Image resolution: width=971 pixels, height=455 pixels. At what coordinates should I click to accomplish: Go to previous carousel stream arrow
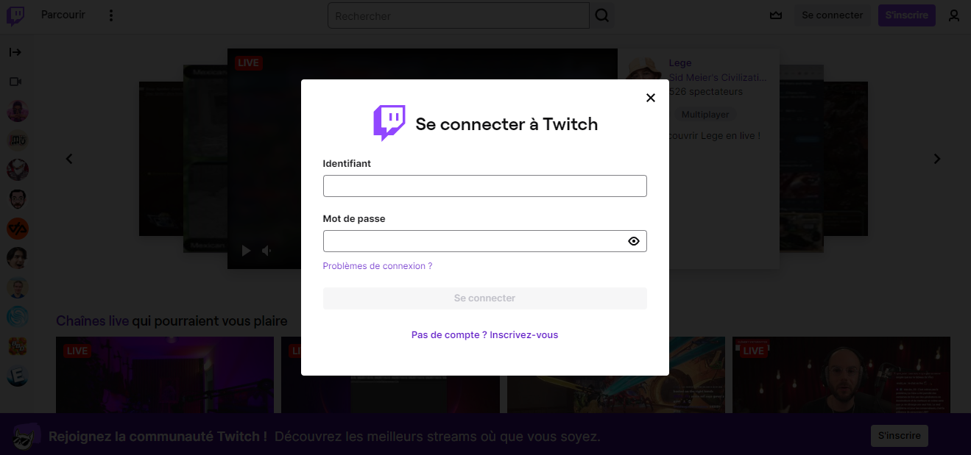coord(69,159)
